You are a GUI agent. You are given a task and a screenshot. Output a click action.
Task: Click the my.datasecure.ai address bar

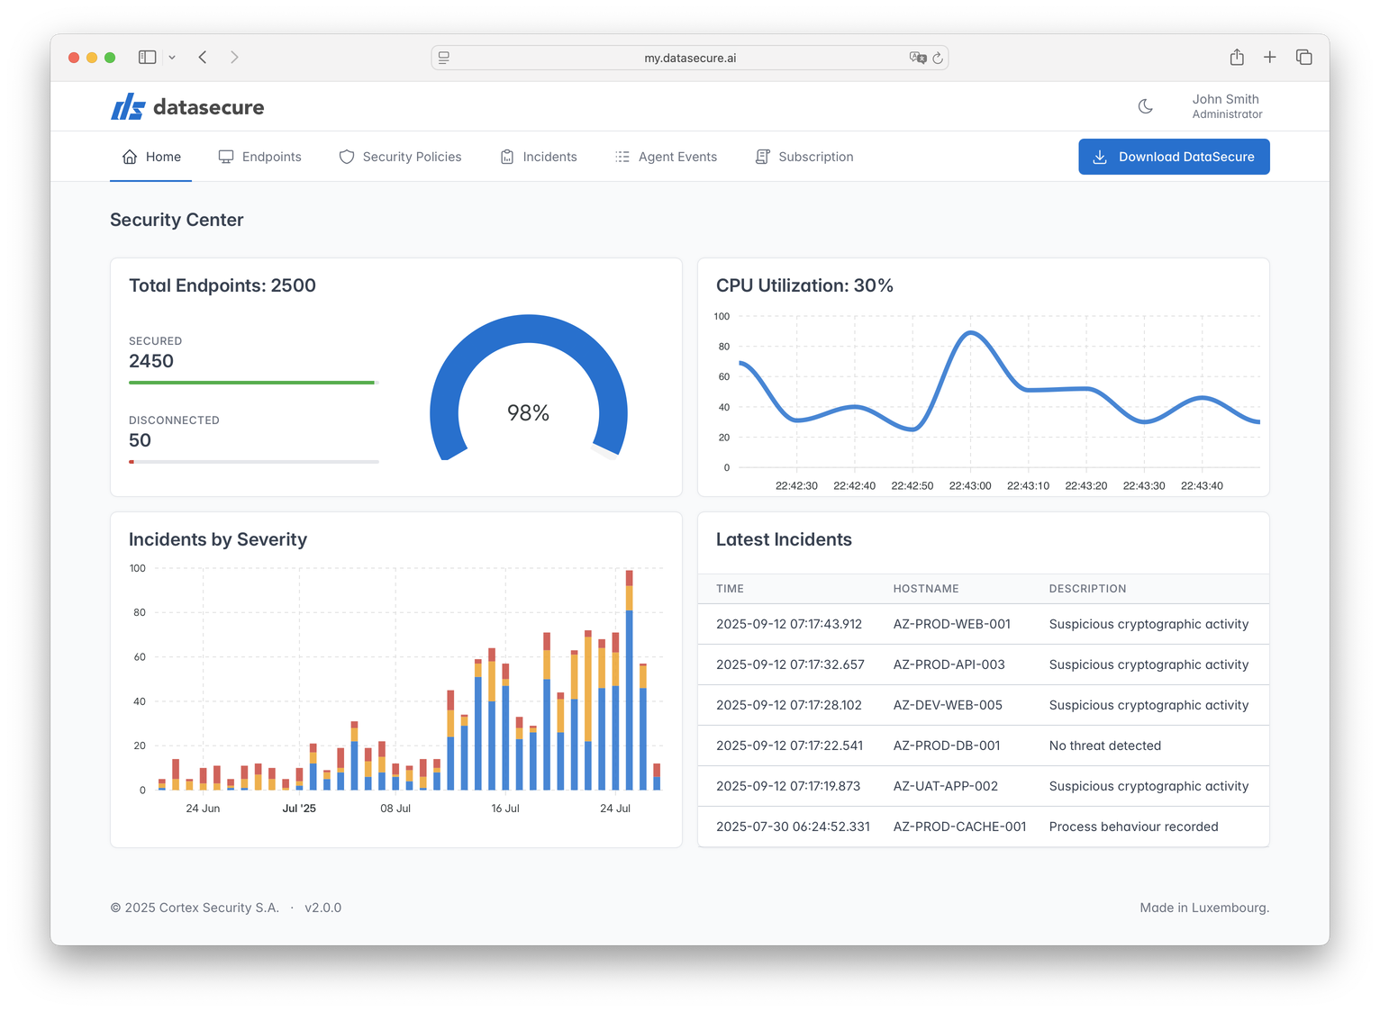tap(689, 58)
